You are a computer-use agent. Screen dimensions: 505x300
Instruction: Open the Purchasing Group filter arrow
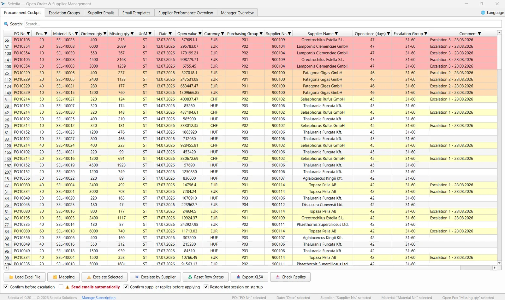pos(261,33)
